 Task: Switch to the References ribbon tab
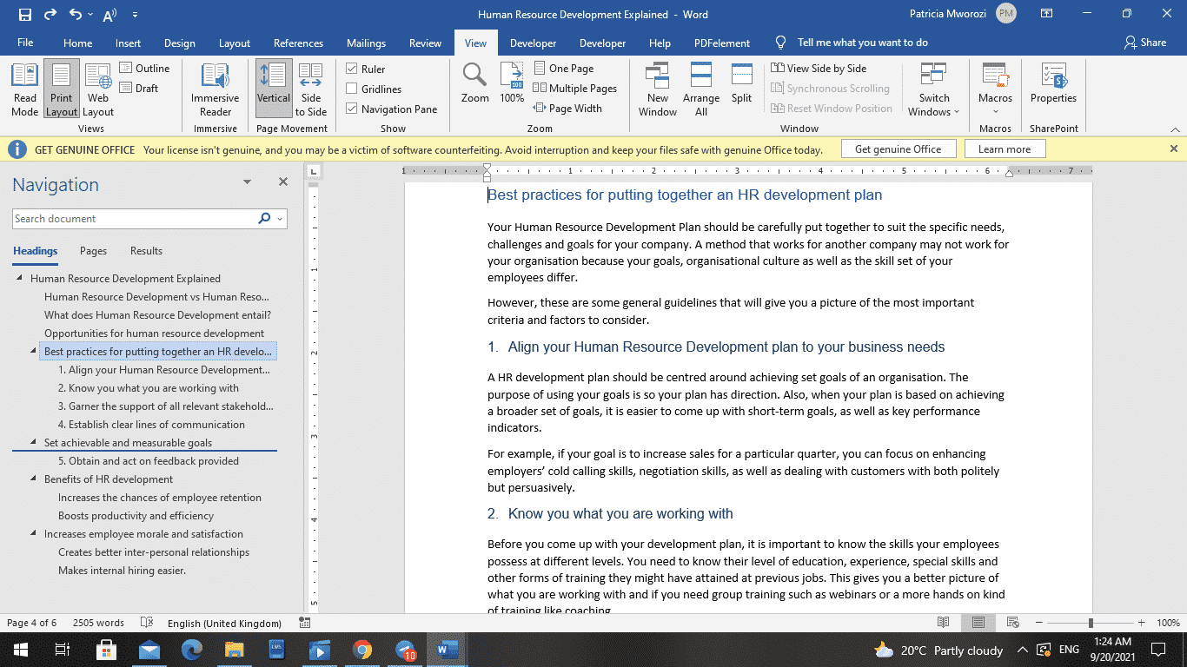coord(298,42)
